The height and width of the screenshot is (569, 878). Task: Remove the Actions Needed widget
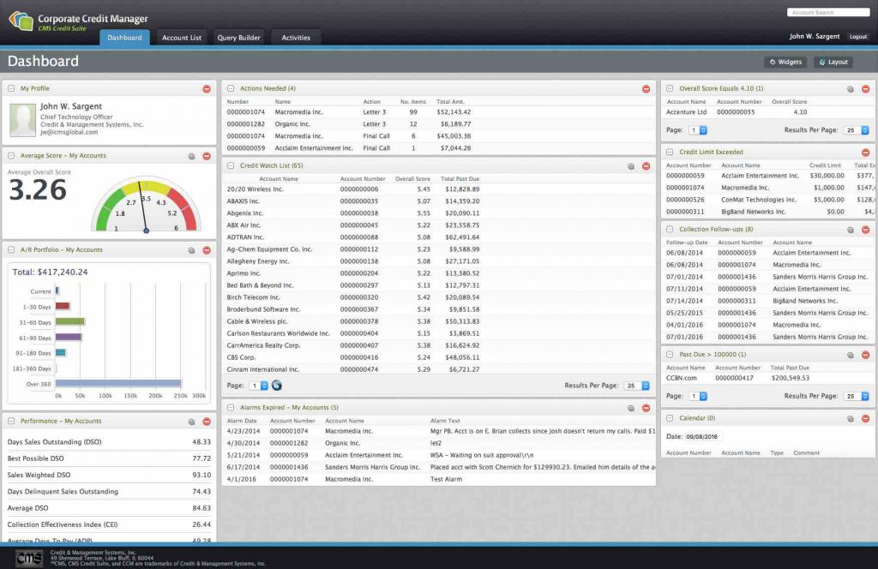click(x=646, y=89)
